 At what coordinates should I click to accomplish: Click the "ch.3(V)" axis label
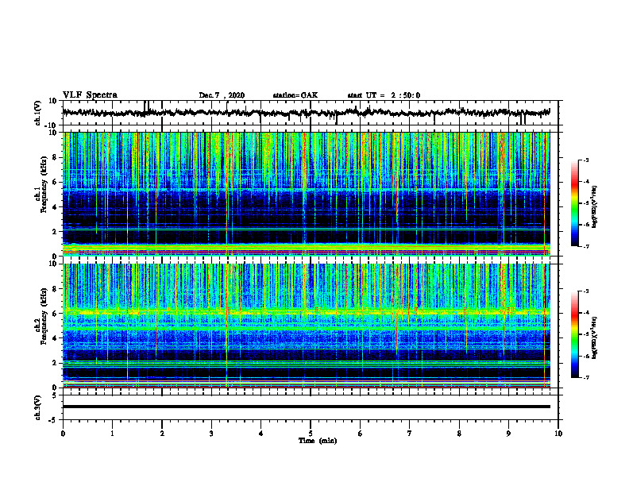(x=38, y=408)
